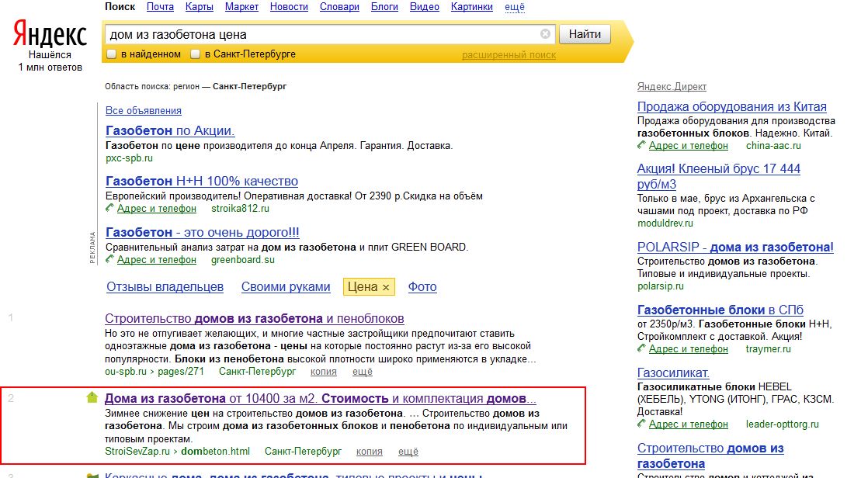Expand 'ещё' under the ou-spb.ru result
This screenshot has height=478, width=861.
[x=363, y=372]
